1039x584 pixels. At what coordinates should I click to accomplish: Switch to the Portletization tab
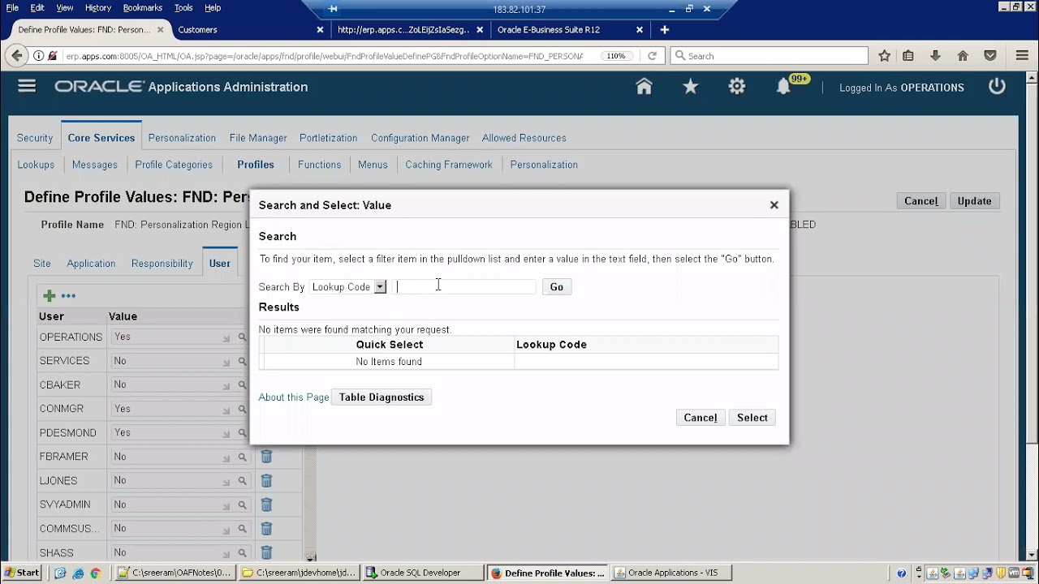click(328, 138)
